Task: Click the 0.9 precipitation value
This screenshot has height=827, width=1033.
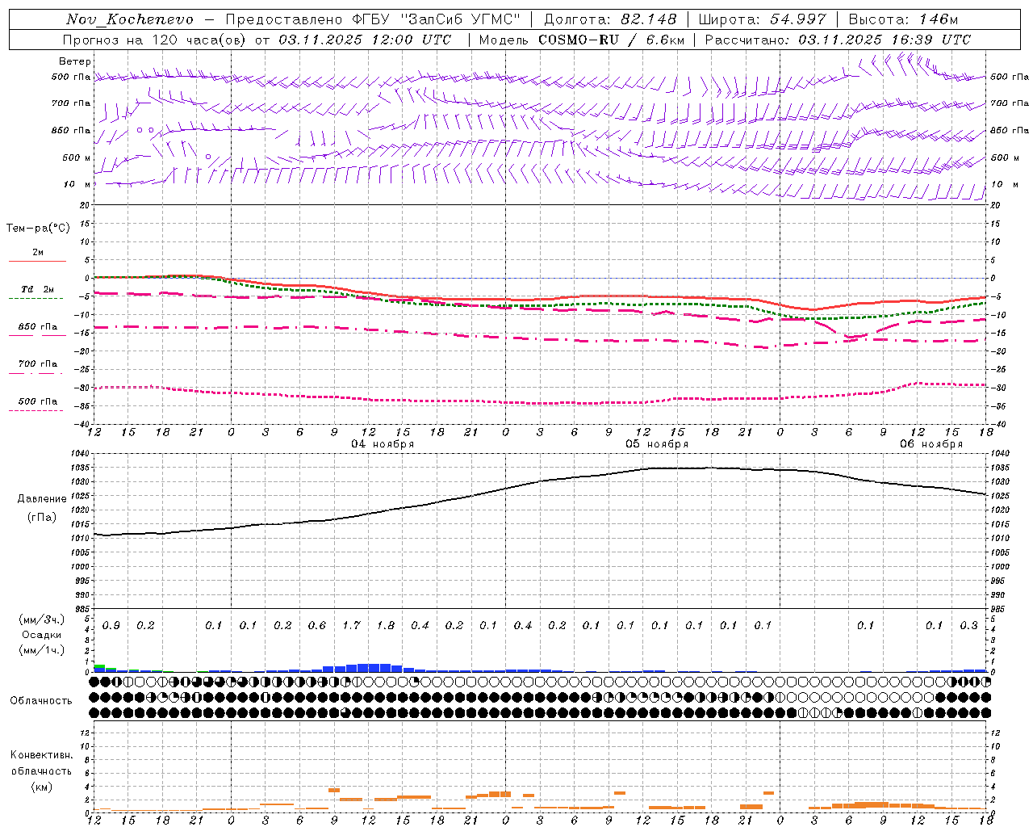Action: (111, 625)
